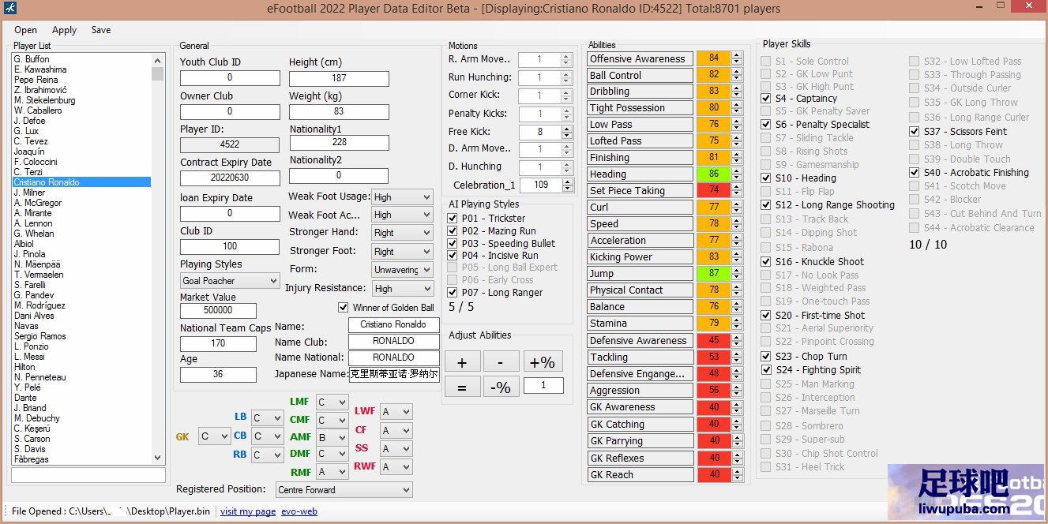Uncheck the S4 - Captaincy skill
Viewport: 1048px width, 524px height.
[766, 99]
